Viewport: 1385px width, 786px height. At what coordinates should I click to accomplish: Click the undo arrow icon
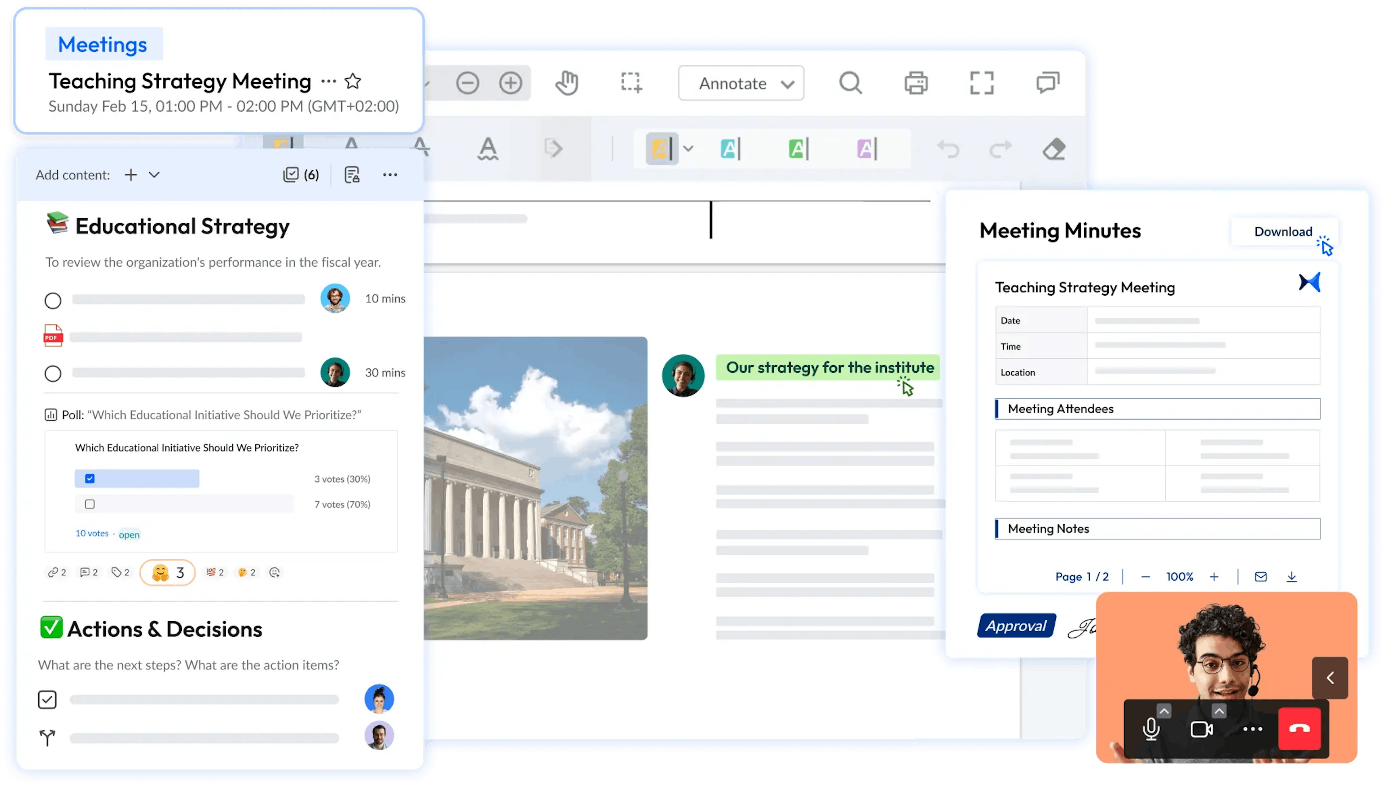click(x=948, y=149)
